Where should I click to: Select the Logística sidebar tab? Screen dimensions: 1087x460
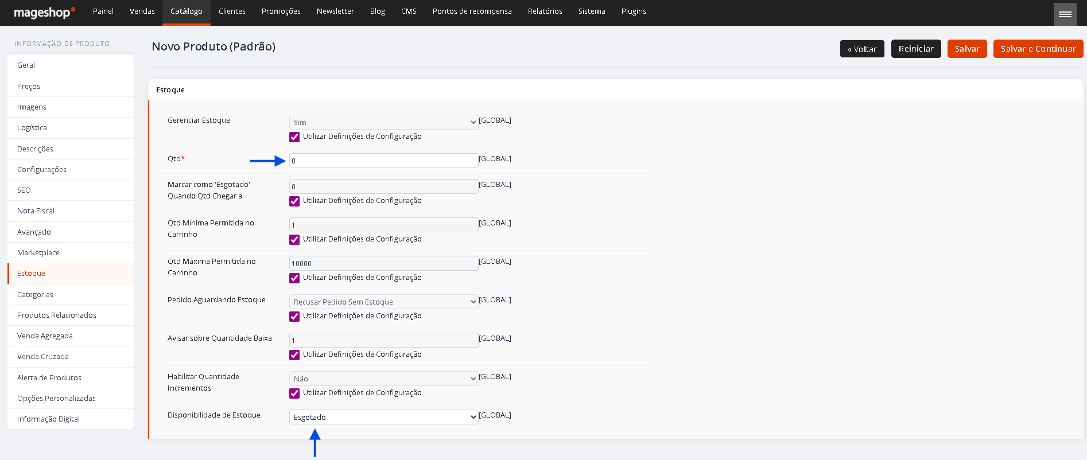coord(71,128)
